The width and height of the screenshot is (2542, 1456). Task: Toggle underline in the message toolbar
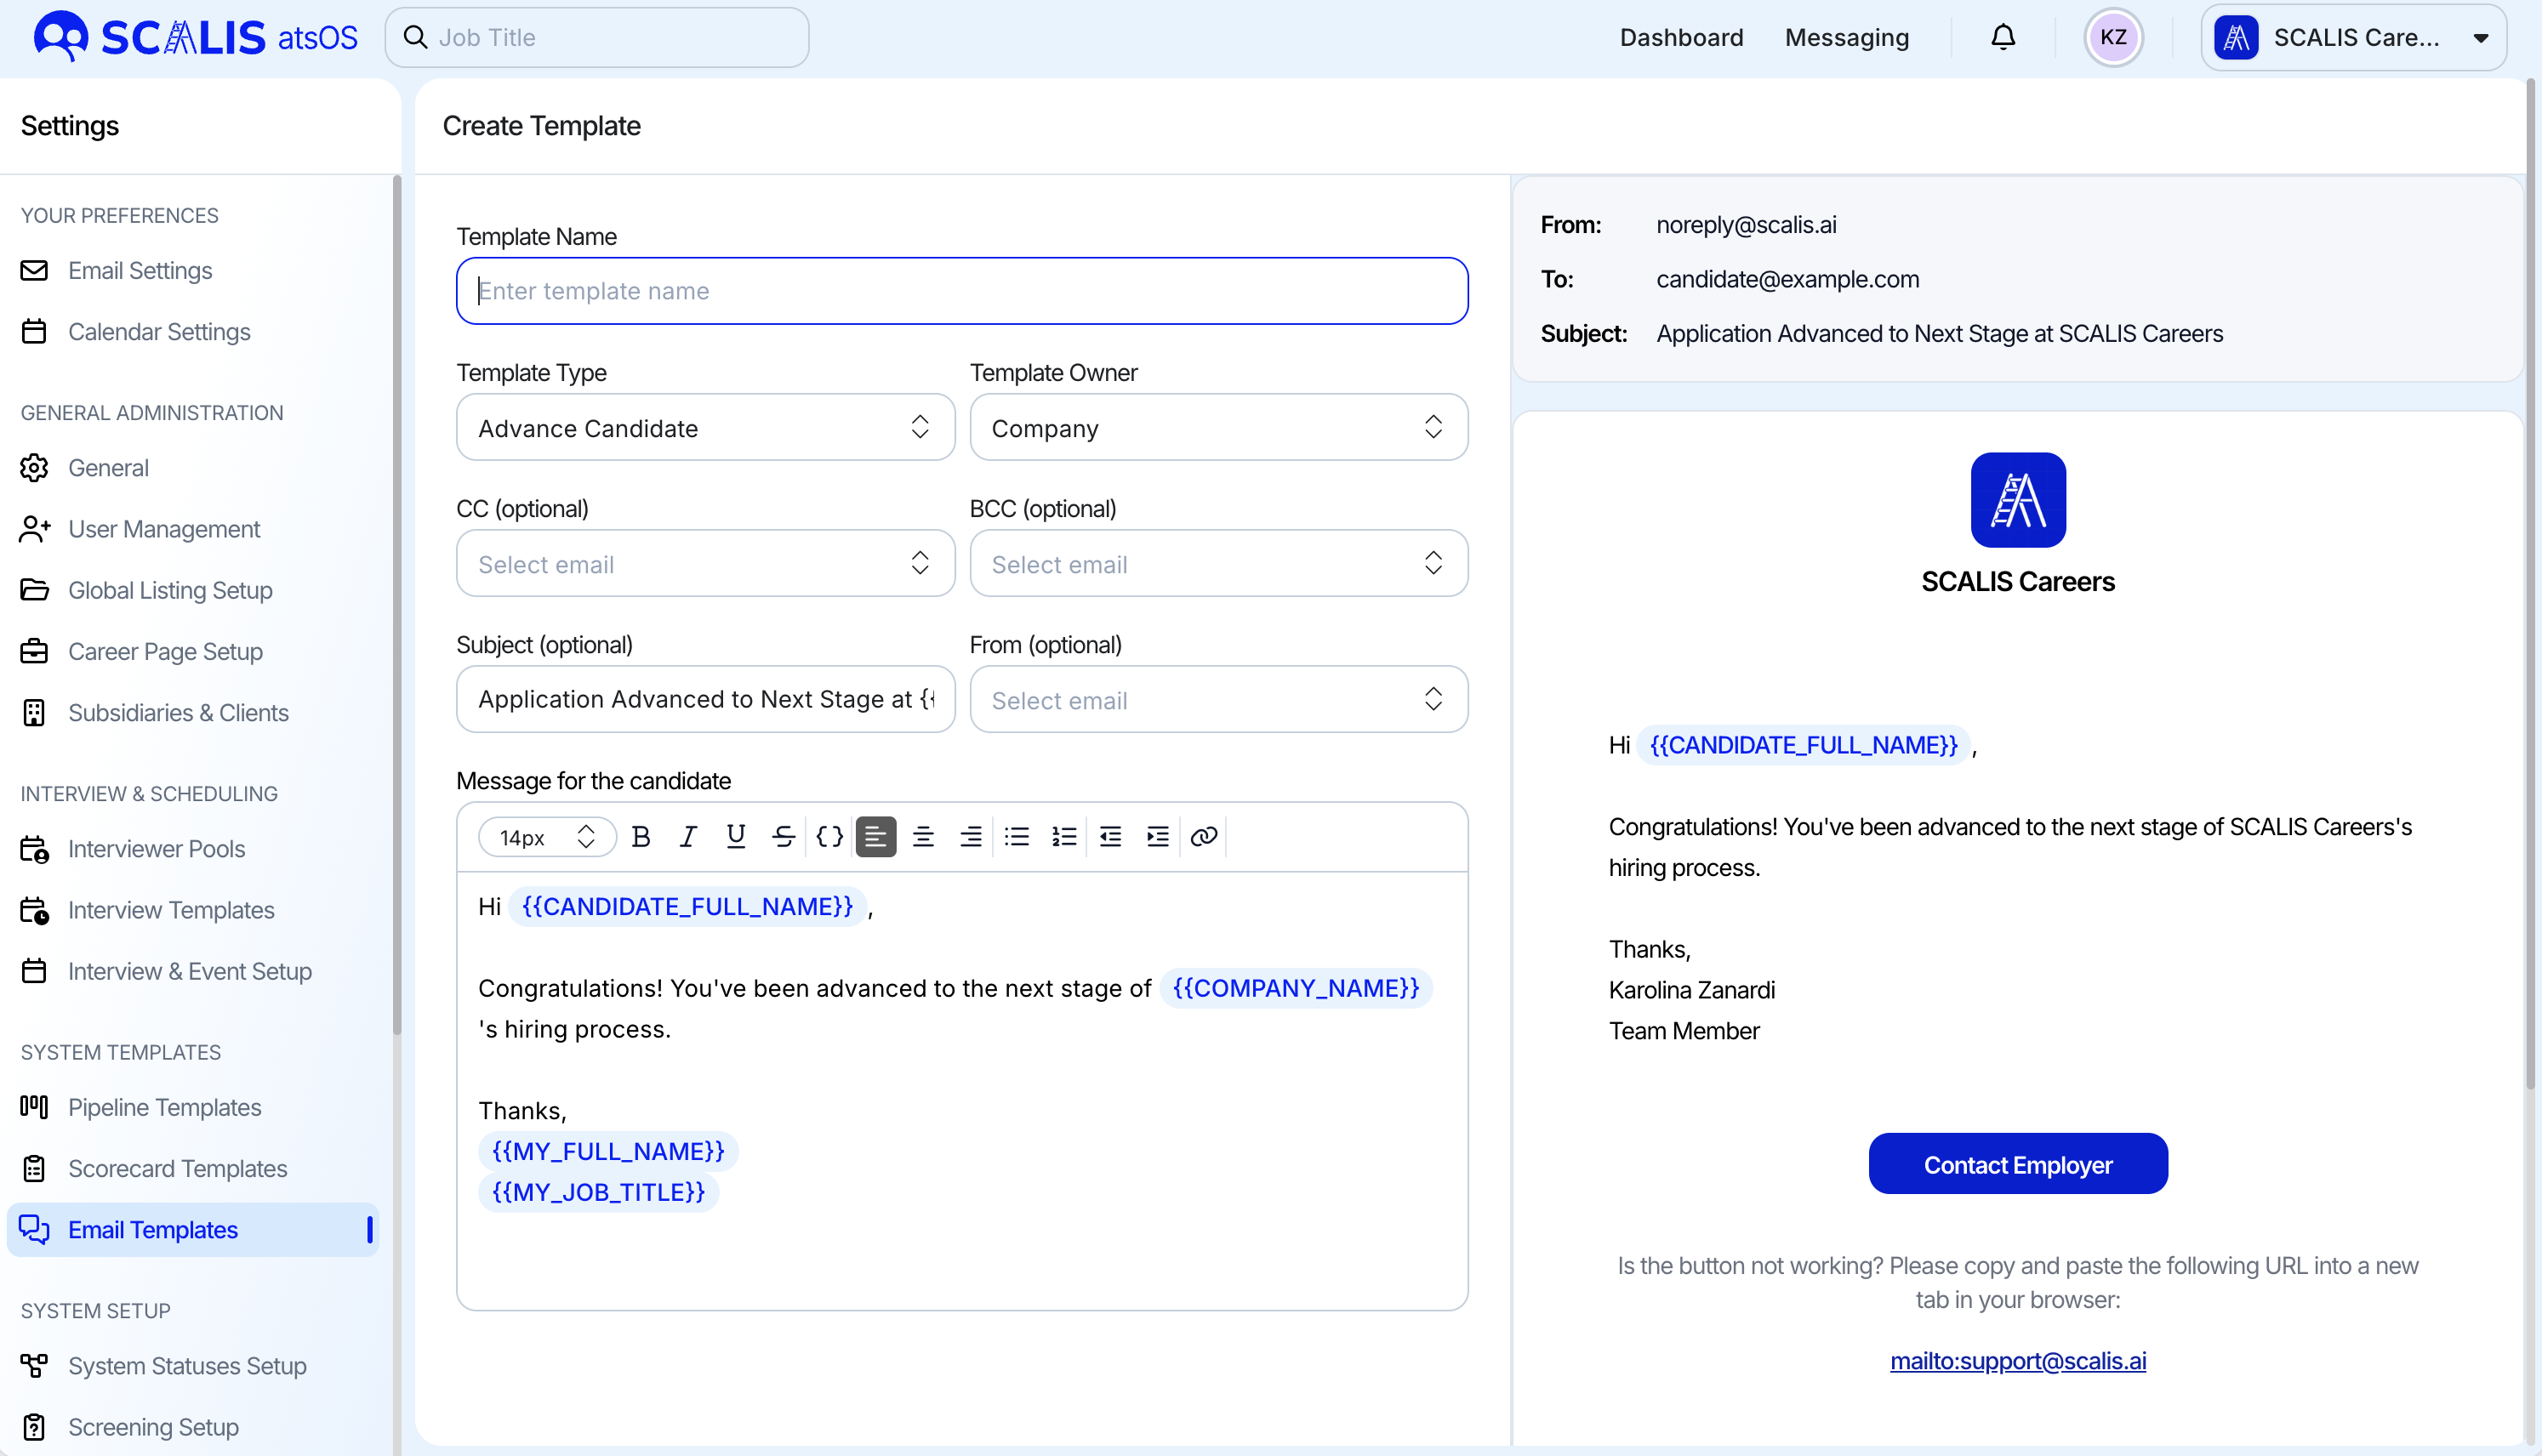tap(735, 836)
